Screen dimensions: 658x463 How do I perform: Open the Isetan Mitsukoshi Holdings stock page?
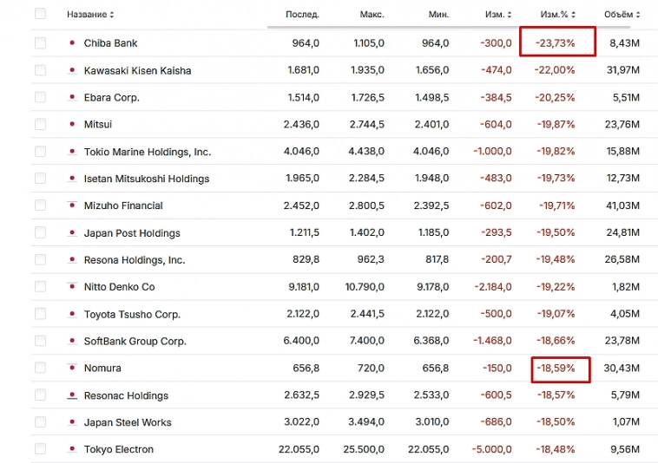[x=146, y=179]
